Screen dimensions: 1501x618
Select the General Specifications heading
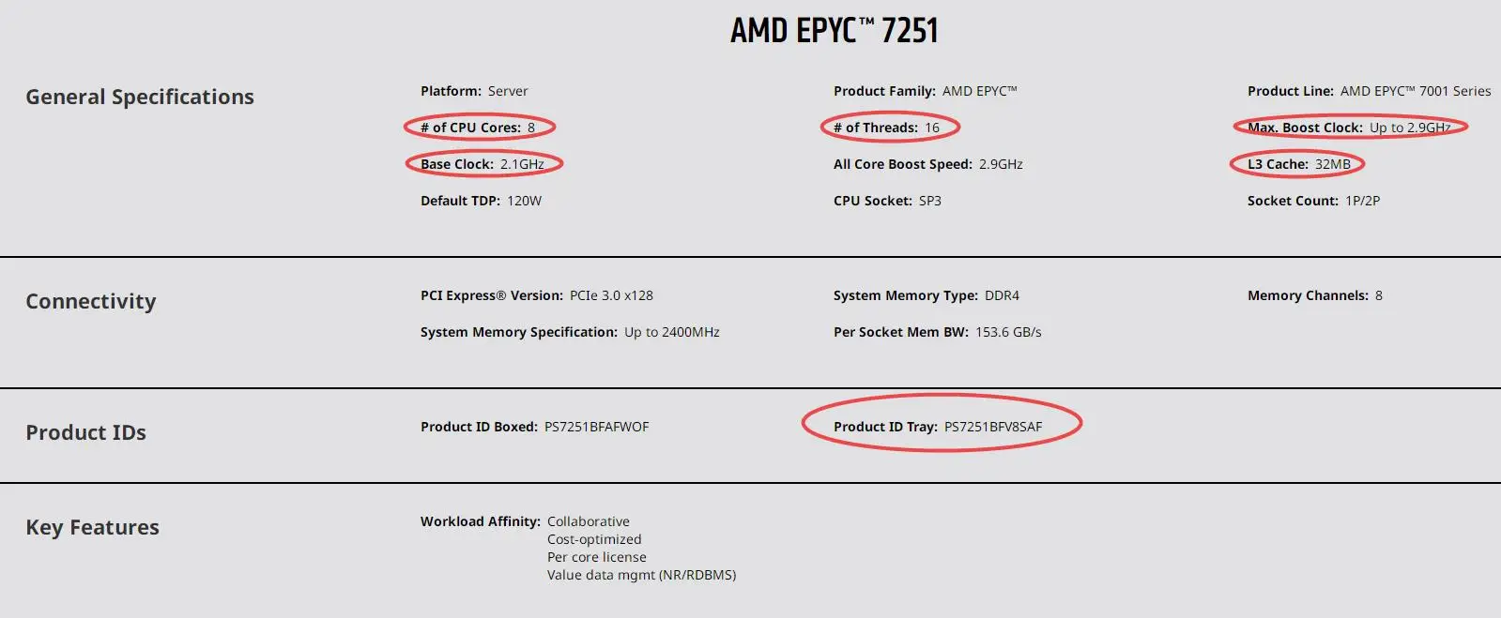tap(140, 97)
